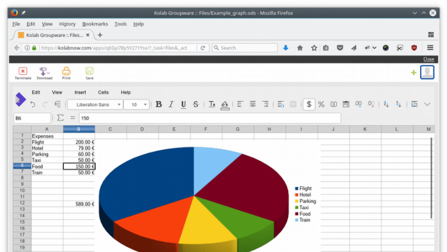Center the text horizontally
447x252 pixels.
pos(253,104)
